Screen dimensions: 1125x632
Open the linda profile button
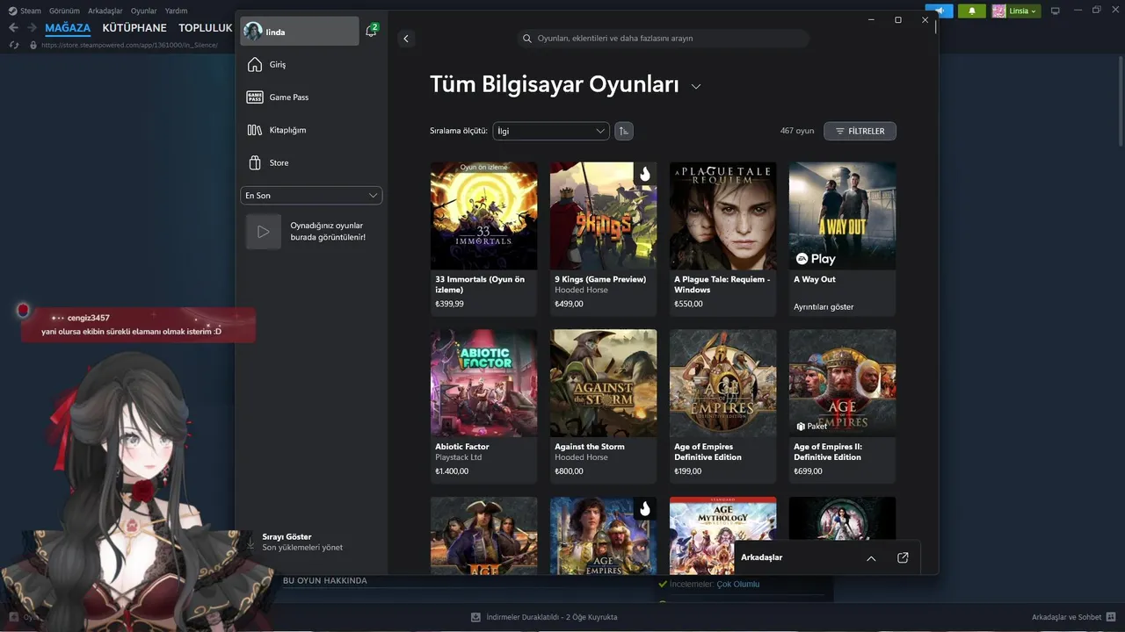[x=299, y=32]
